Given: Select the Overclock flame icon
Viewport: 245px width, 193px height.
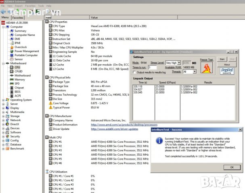Looking at the screenshot, I should tap(12, 47).
